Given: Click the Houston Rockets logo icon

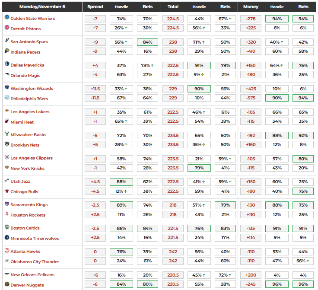Looking at the screenshot, I should (x=7, y=214).
